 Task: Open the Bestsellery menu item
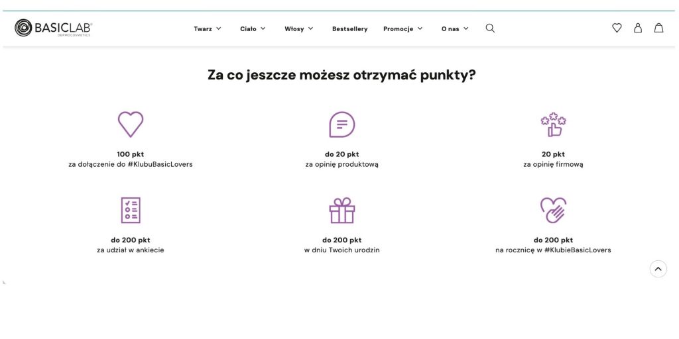(349, 29)
